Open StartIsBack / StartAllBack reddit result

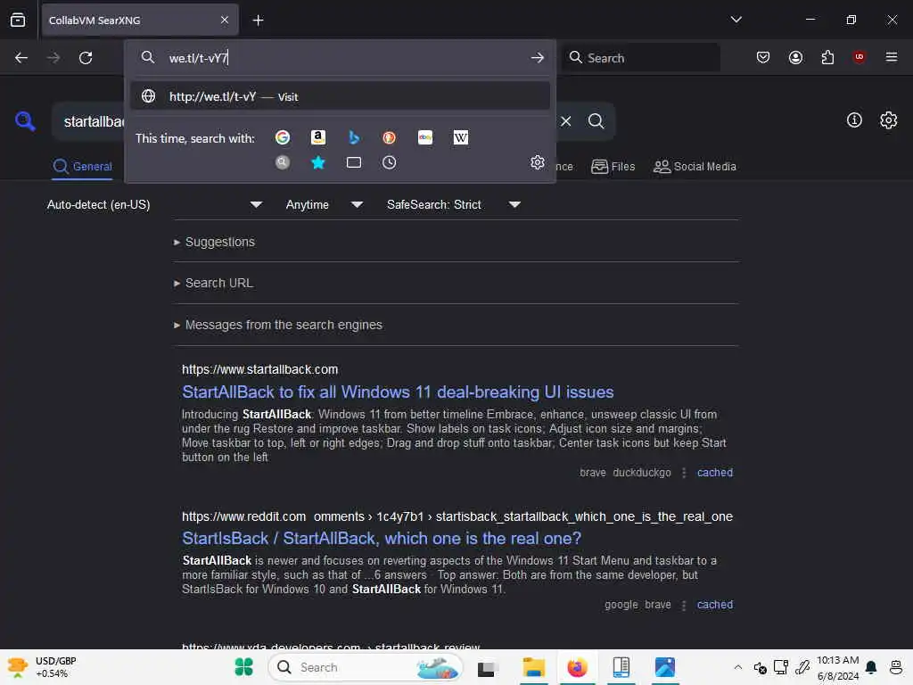[x=382, y=538]
